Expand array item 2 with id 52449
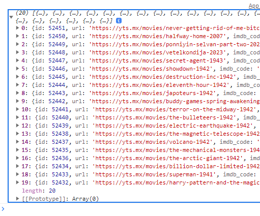Viewport: 260px width, 216px height. click(17, 44)
